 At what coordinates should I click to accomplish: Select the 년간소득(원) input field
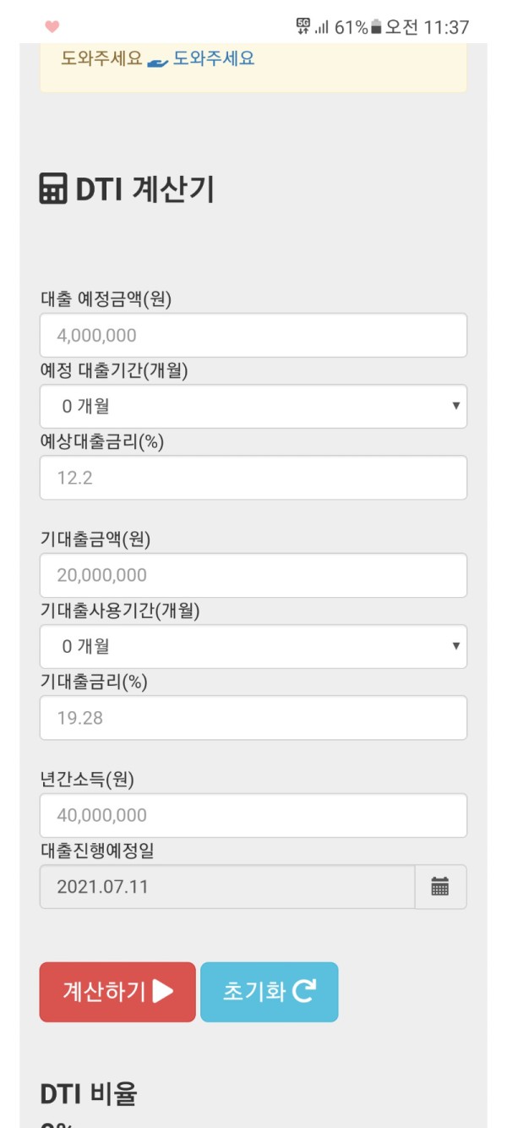click(253, 816)
